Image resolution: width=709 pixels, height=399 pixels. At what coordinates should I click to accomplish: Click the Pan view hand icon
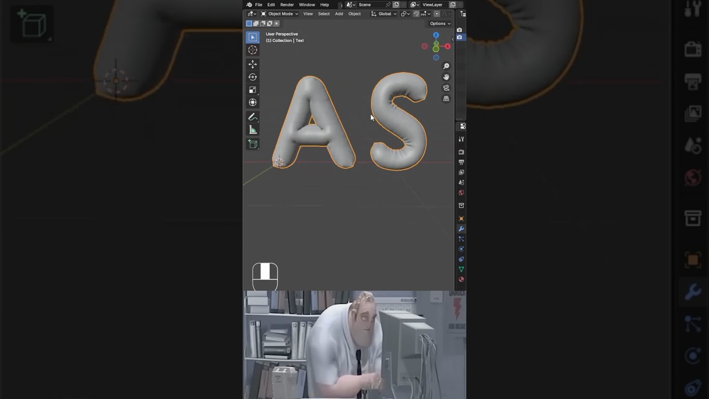(x=446, y=77)
